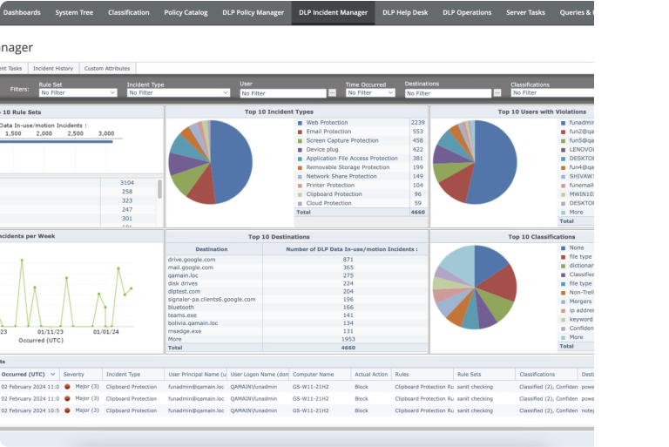Click Clipboard Protection legend color square
669x447 pixels.
tap(300, 194)
